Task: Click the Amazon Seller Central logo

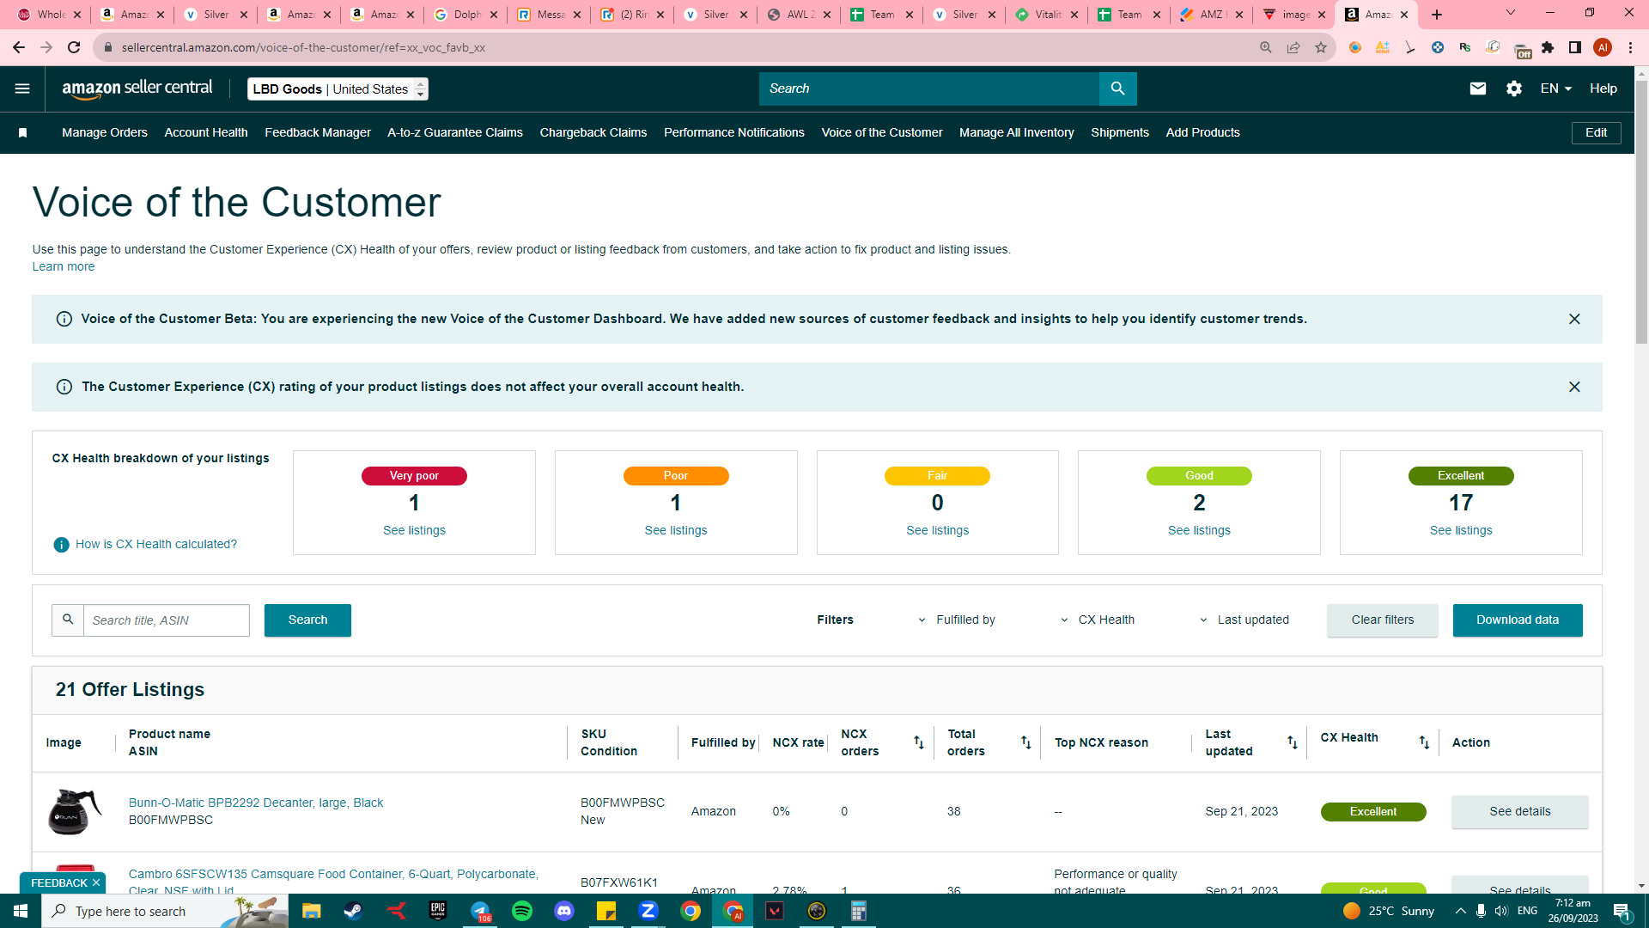Action: coord(137,89)
